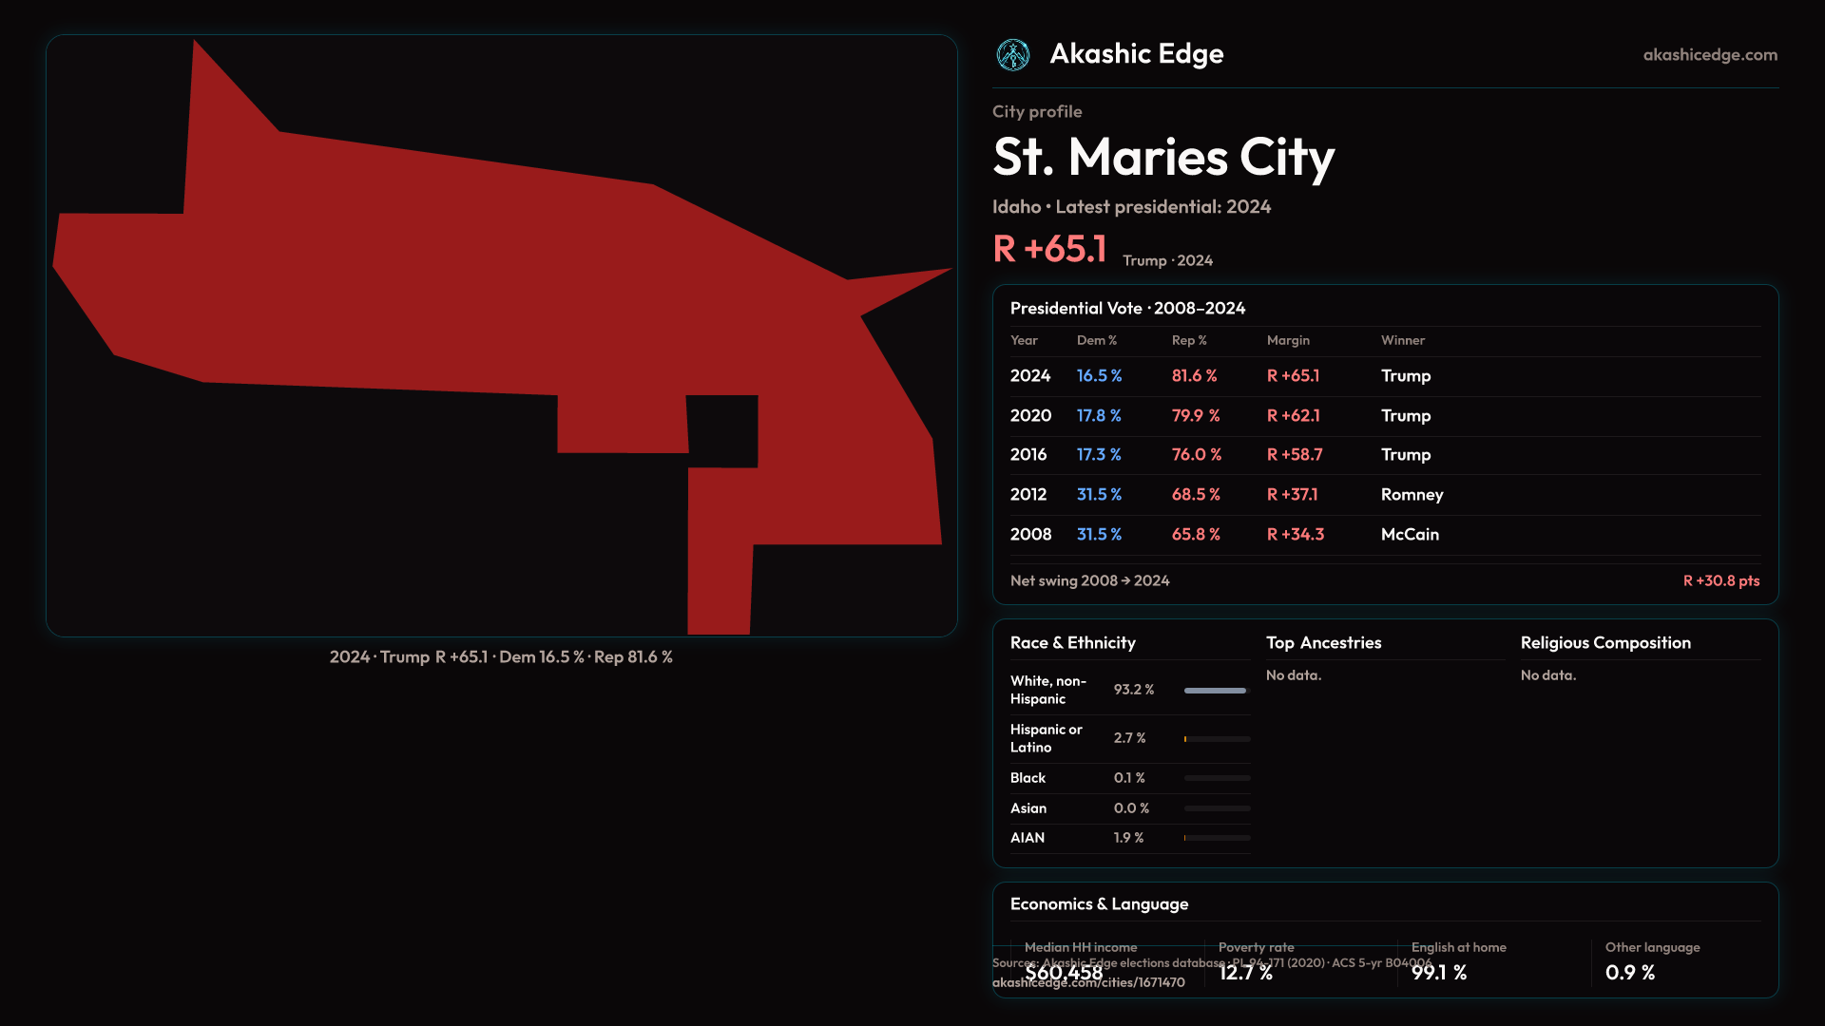
Task: Select the 2020 presidential vote row
Action: click(1030, 416)
